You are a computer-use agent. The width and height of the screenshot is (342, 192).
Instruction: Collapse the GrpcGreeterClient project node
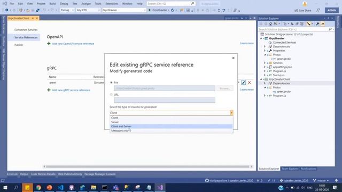tap(261, 79)
